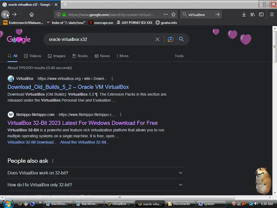
Task: Open the VirtualBox 32-Bit Download sitelink
Action: (32, 142)
